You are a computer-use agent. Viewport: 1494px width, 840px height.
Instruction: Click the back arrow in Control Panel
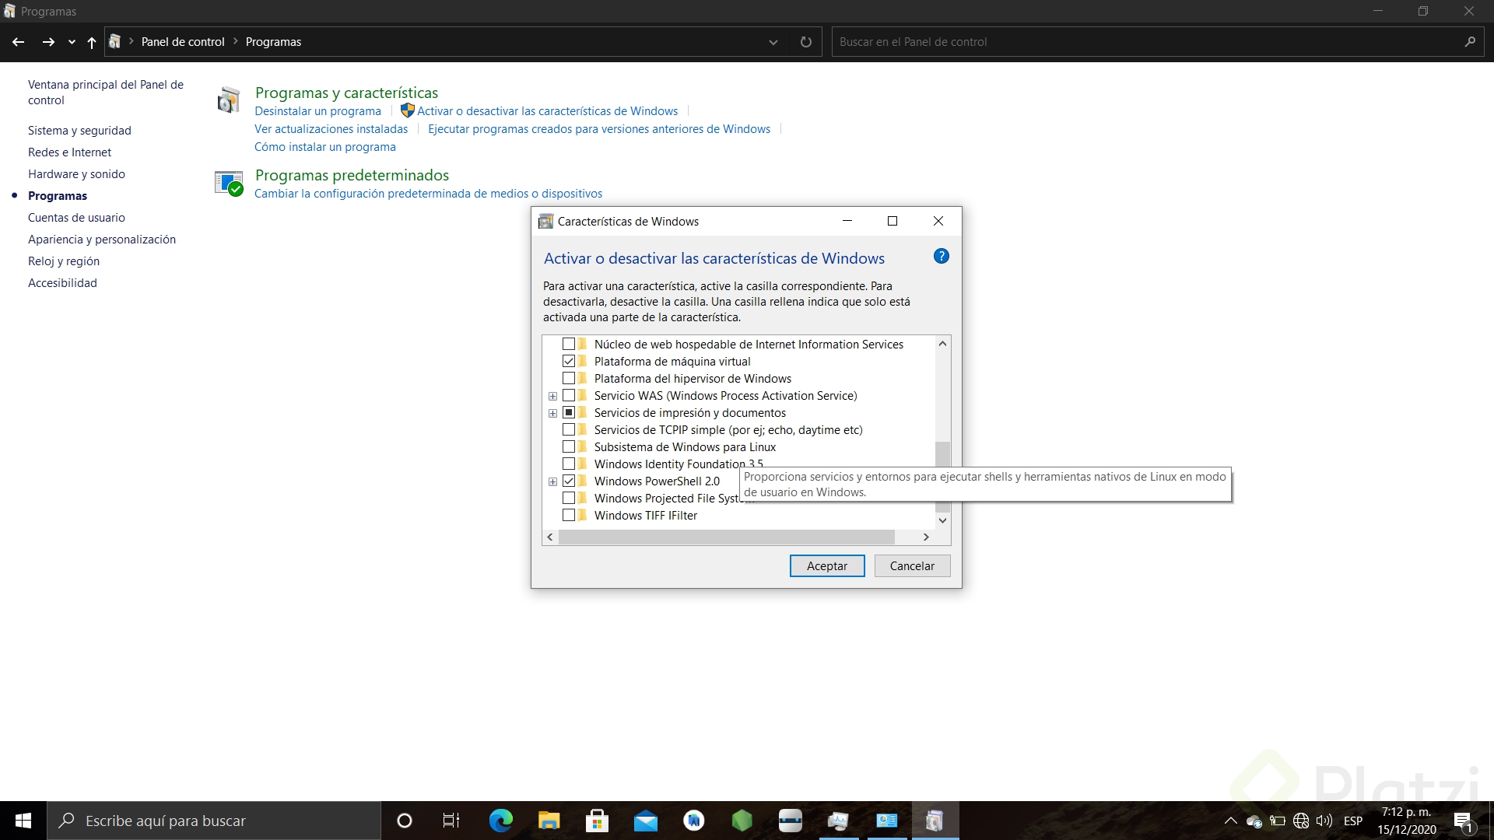click(x=19, y=42)
